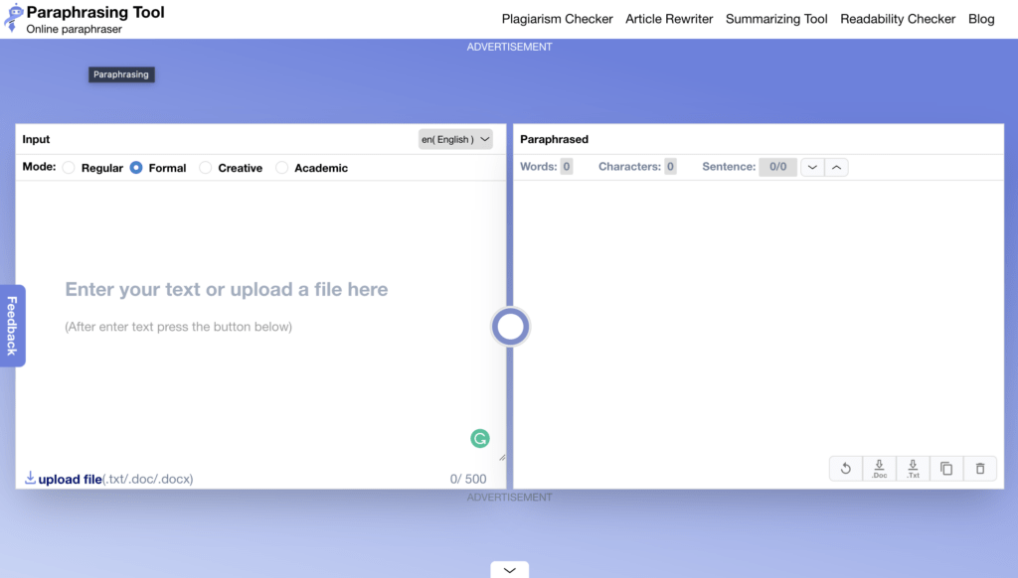This screenshot has height=578, width=1018.
Task: Copy paraphrased text to clipboard
Action: pos(946,469)
